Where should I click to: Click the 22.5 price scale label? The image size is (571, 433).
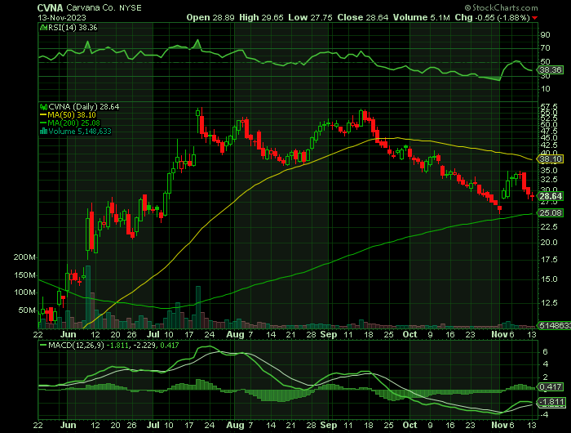[x=548, y=227]
